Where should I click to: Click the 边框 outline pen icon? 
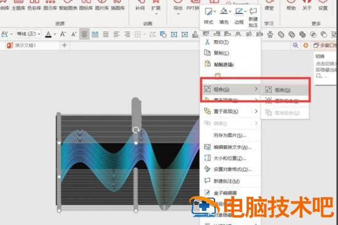239,11
